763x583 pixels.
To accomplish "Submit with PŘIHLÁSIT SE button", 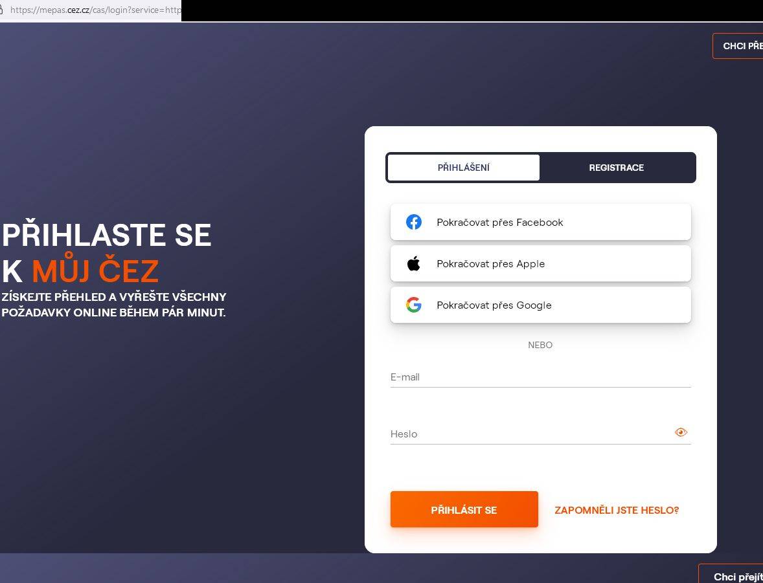I will click(x=464, y=510).
